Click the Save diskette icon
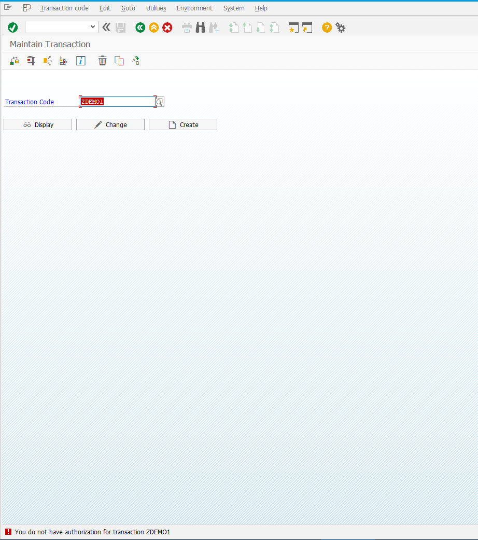 pyautogui.click(x=120, y=27)
